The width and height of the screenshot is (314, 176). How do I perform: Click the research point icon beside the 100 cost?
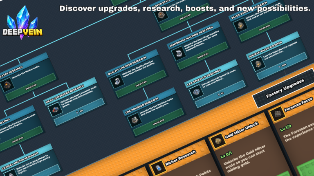(x=77, y=112)
